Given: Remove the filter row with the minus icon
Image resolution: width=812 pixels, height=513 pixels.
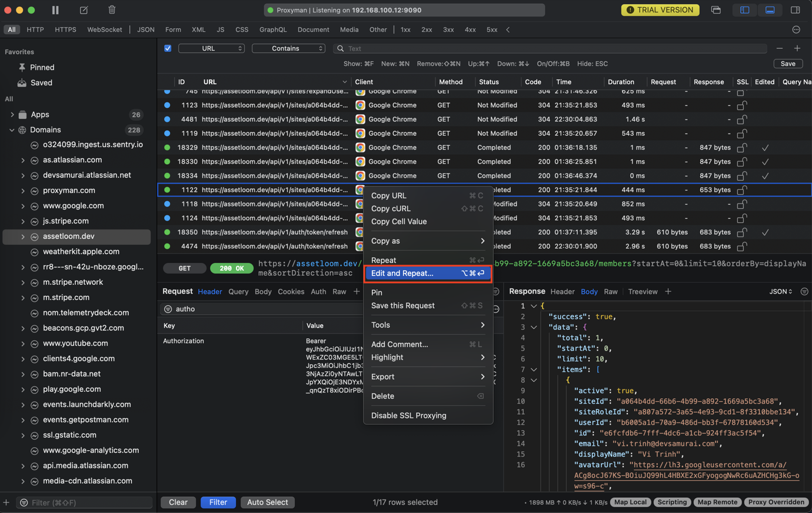Looking at the screenshot, I should [x=780, y=48].
